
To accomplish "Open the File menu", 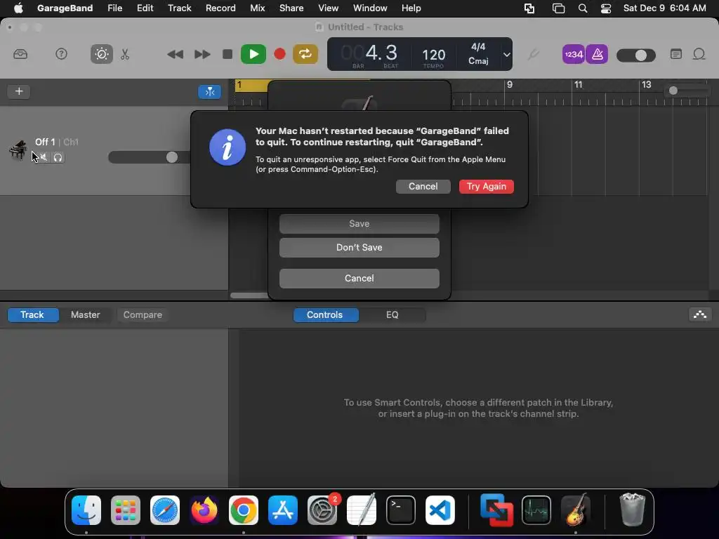I will [114, 8].
